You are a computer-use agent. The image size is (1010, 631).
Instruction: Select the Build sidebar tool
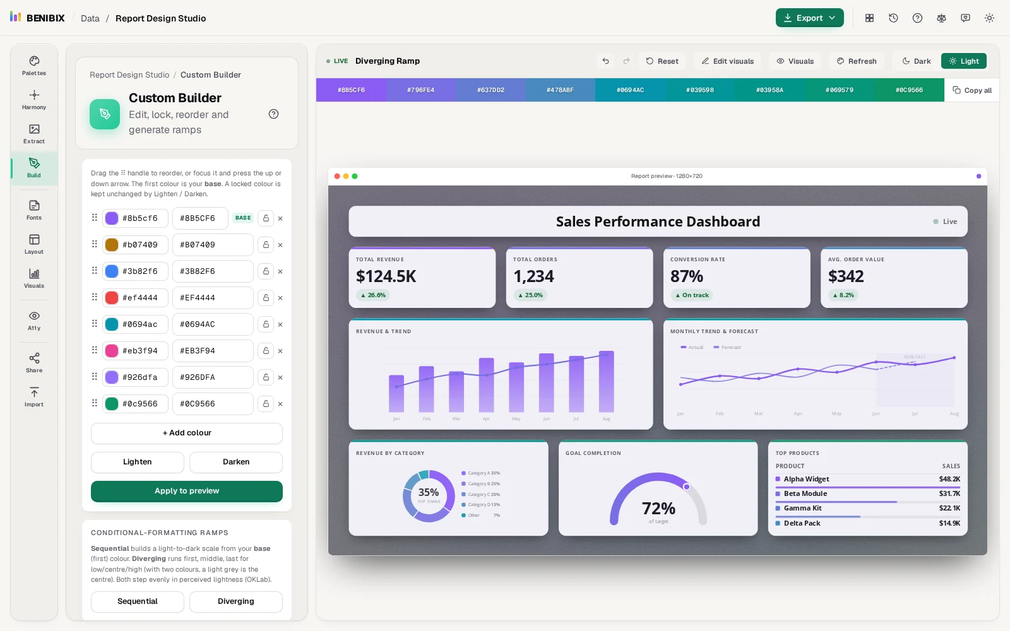tap(34, 168)
